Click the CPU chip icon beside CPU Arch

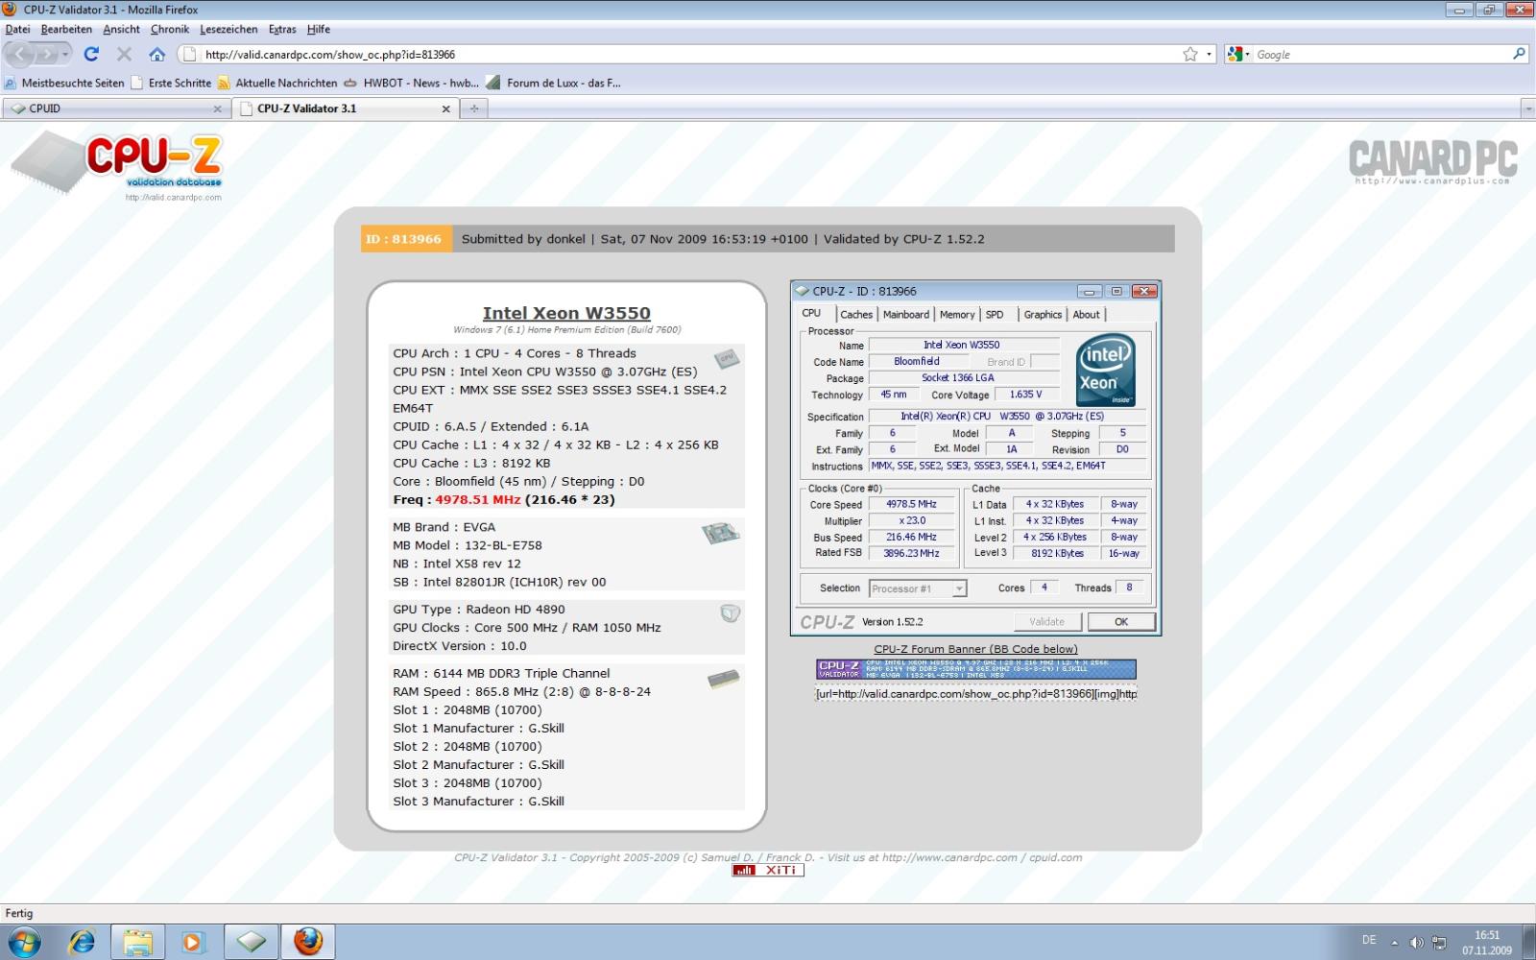pos(727,359)
